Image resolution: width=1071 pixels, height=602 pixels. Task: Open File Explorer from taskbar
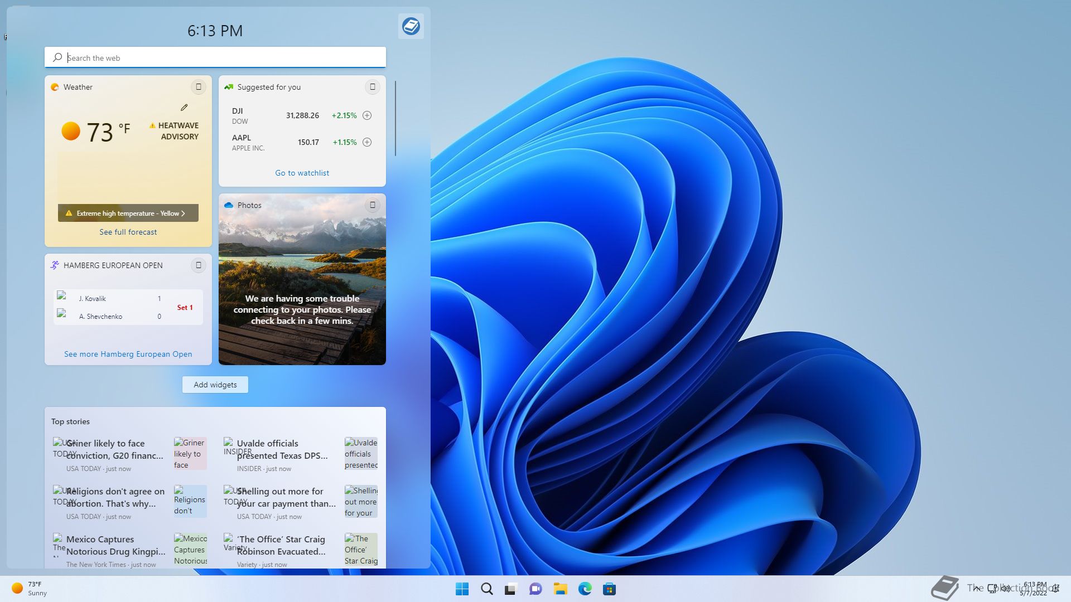coord(560,589)
